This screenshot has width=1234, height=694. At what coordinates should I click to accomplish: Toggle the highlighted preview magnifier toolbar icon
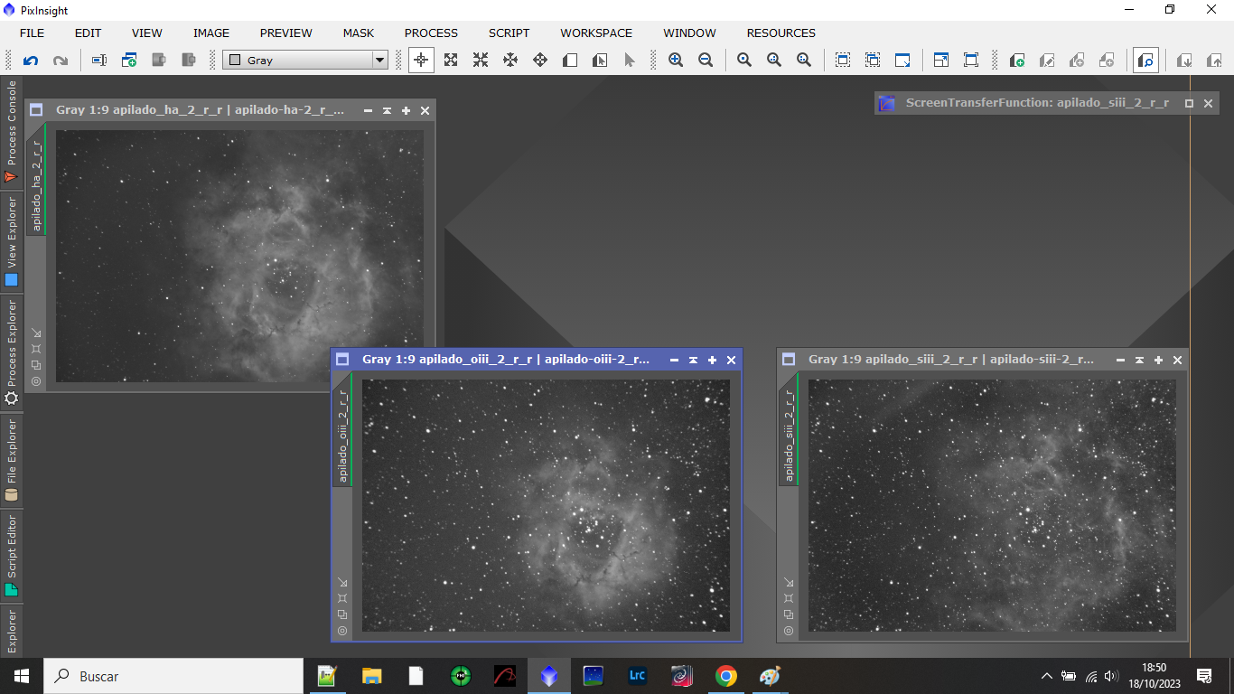[1145, 61]
